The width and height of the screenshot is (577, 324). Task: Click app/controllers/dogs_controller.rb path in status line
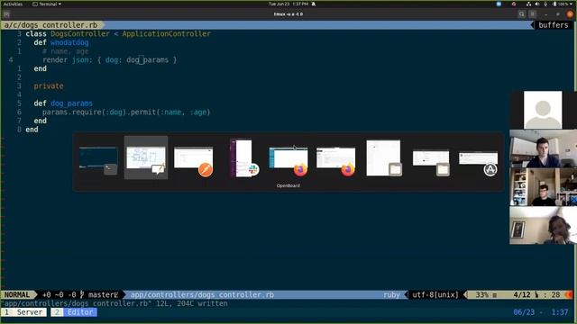point(202,294)
